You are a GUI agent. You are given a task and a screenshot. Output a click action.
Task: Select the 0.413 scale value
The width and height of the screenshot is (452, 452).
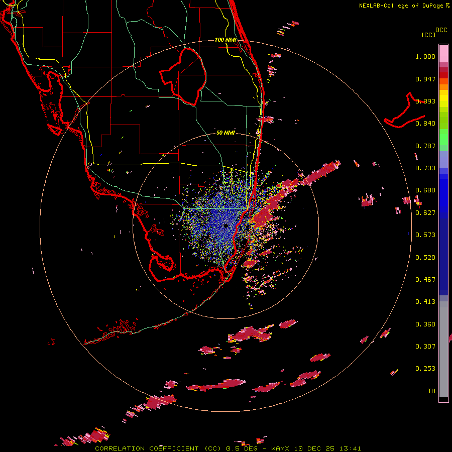click(425, 302)
